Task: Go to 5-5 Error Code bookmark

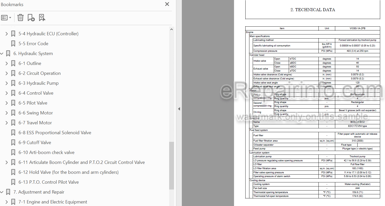Action: [33, 44]
